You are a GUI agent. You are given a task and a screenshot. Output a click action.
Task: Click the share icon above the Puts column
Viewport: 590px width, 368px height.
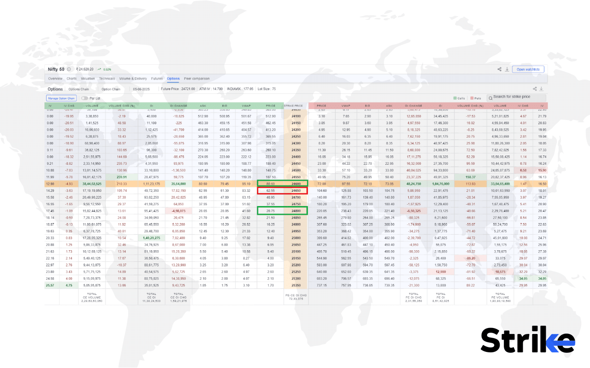tap(535, 88)
